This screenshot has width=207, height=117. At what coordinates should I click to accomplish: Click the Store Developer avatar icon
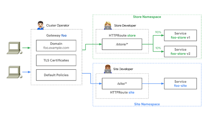click(x=108, y=26)
